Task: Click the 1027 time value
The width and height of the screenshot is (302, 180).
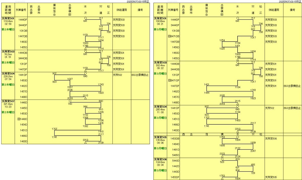Action: (70, 79)
